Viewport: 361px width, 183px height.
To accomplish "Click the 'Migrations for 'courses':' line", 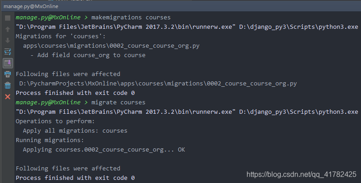I will point(60,36).
